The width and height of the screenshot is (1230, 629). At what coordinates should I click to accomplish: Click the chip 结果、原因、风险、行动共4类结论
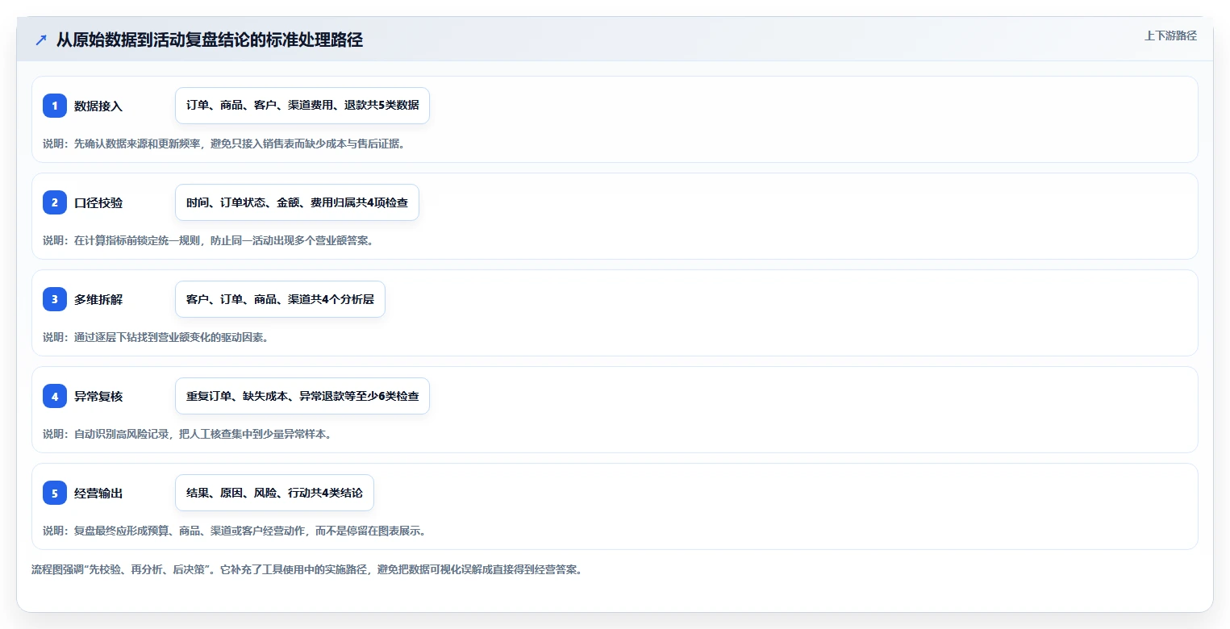pyautogui.click(x=274, y=493)
